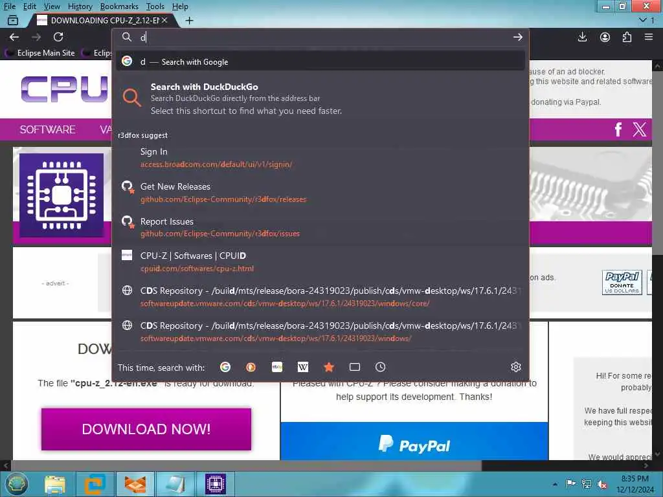Select the DOWNLOADING CPU-Z tab
The width and height of the screenshot is (663, 497).
[x=102, y=20]
